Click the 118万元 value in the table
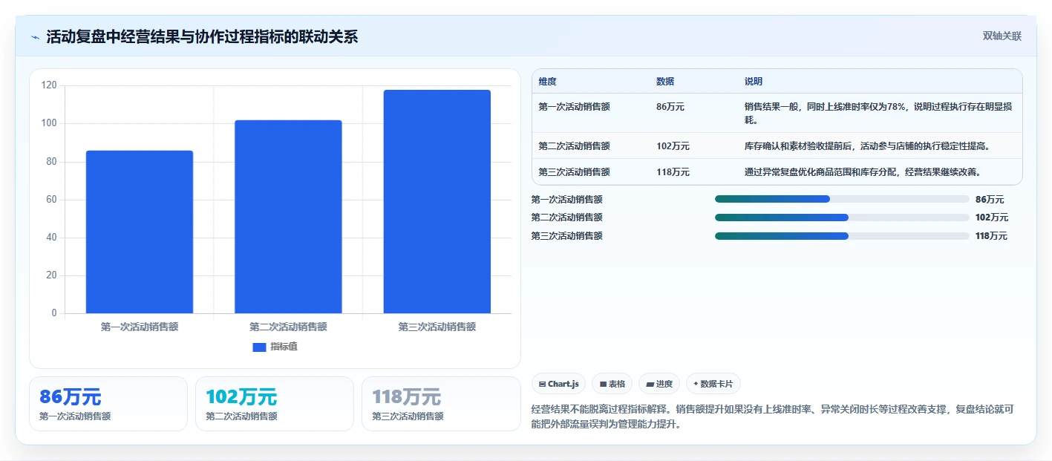 click(x=673, y=172)
